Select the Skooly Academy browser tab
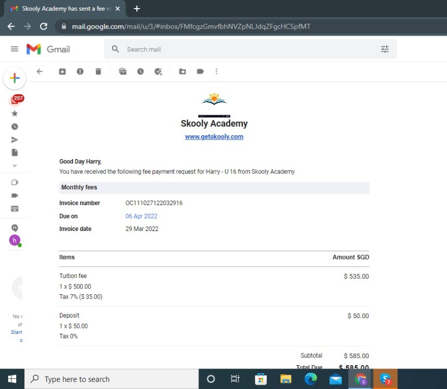447x389 pixels. (x=64, y=9)
